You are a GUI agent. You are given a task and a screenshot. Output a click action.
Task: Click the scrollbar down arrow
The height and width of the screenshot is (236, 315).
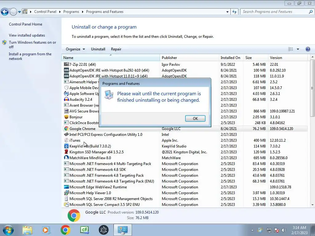[x=313, y=205]
